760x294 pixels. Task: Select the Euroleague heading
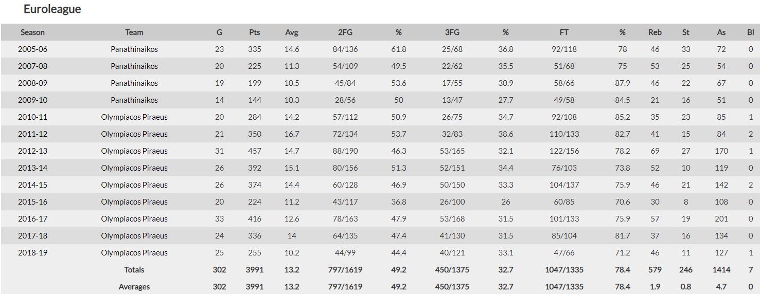[x=52, y=9]
